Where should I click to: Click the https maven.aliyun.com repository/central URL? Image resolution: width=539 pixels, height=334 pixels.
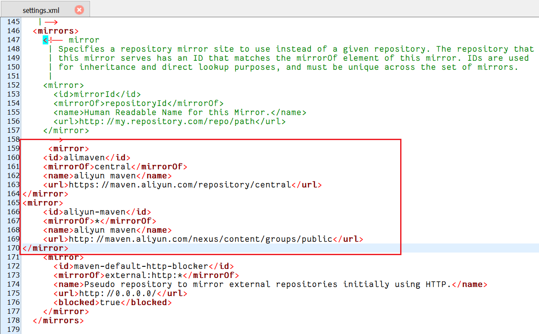pos(180,184)
